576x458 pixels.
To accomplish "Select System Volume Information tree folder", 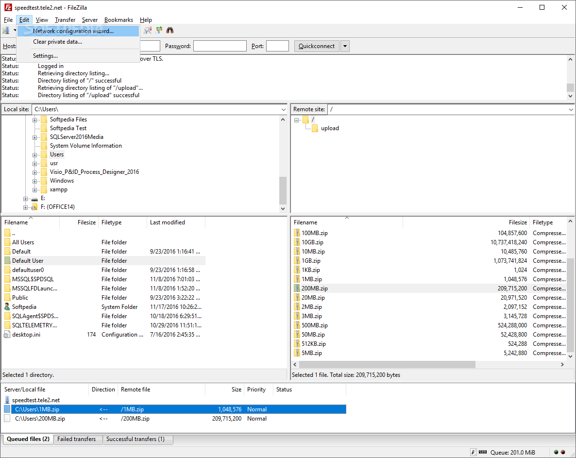I will (85, 146).
